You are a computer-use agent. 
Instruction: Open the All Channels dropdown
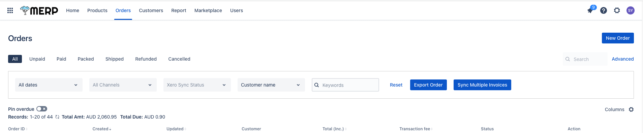[123, 85]
